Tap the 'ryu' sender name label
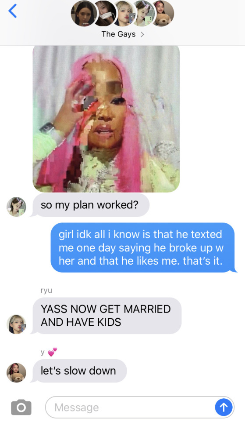The image size is (245, 422). (x=46, y=291)
